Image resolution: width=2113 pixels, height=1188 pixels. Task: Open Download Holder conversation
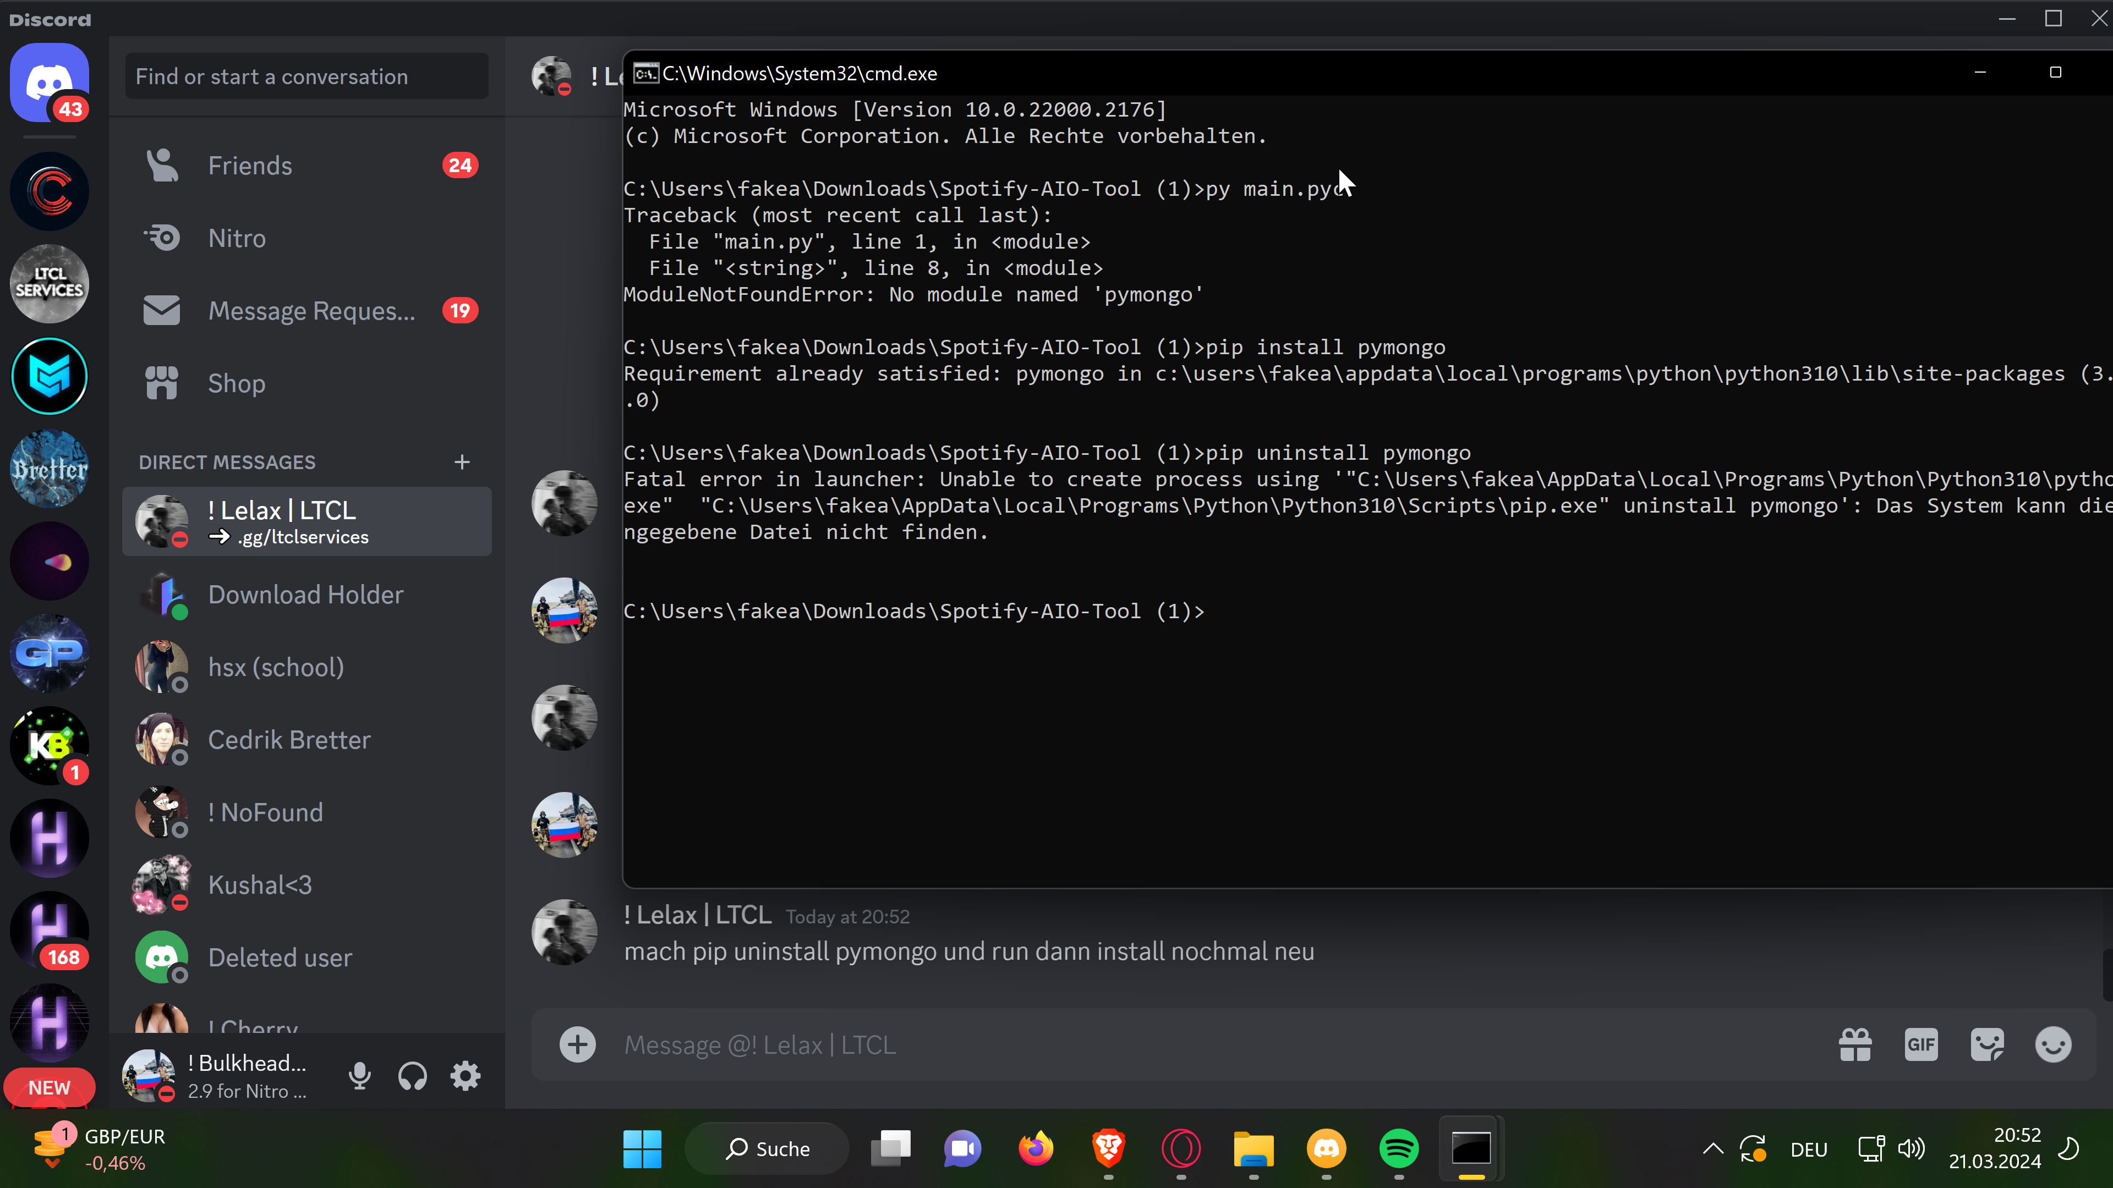pos(305,595)
